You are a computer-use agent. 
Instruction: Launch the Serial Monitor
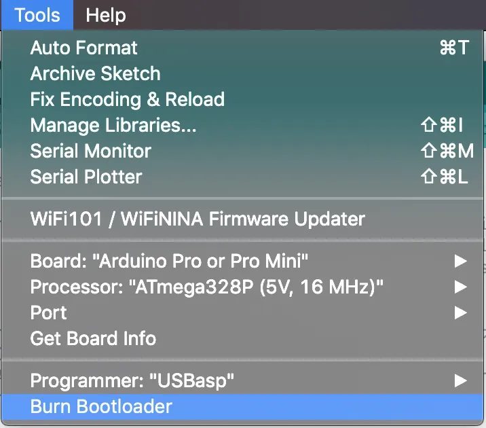point(90,151)
